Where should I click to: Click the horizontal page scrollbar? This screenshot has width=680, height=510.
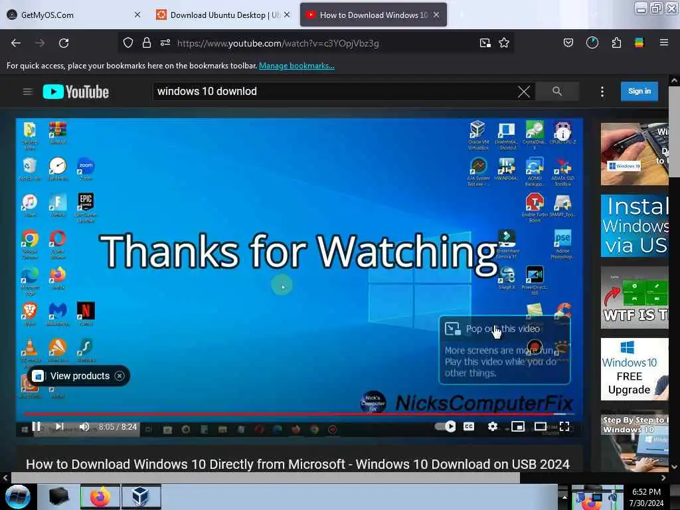click(265, 477)
